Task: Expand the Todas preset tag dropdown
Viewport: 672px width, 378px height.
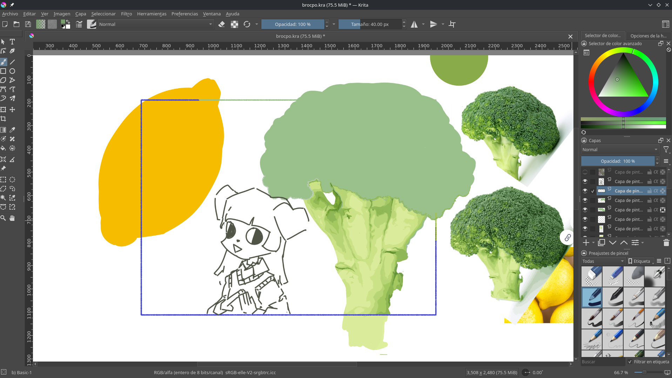Action: [x=603, y=261]
